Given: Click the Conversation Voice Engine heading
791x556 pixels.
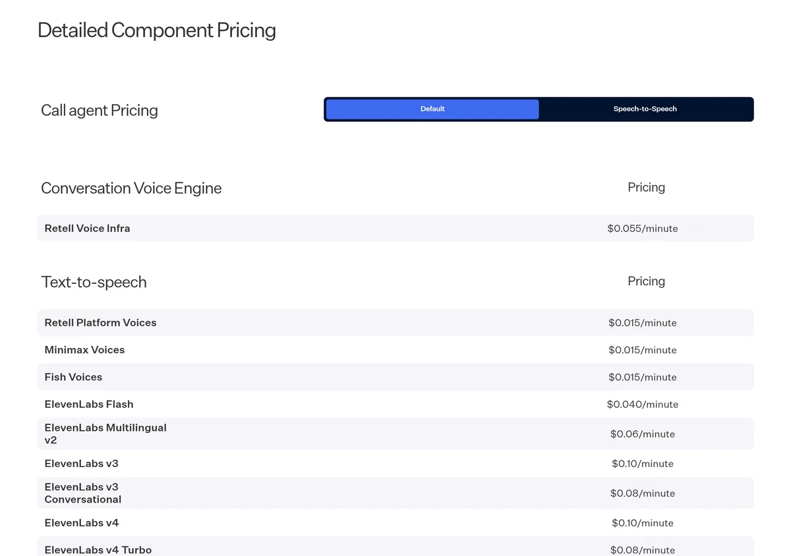Looking at the screenshot, I should (131, 188).
